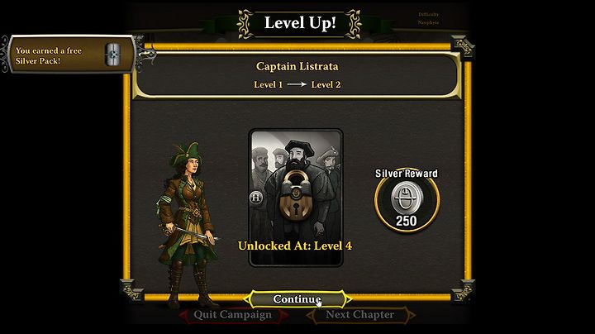Click the Unlocked At: Level 4 caption
Image resolution: width=595 pixels, height=334 pixels.
pyautogui.click(x=295, y=246)
